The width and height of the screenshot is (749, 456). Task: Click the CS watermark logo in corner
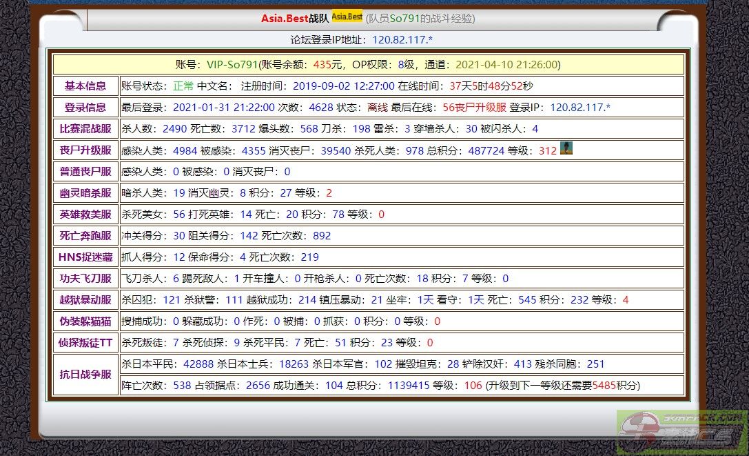pyautogui.click(x=680, y=431)
